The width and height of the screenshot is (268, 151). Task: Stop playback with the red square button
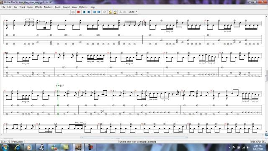78,12
